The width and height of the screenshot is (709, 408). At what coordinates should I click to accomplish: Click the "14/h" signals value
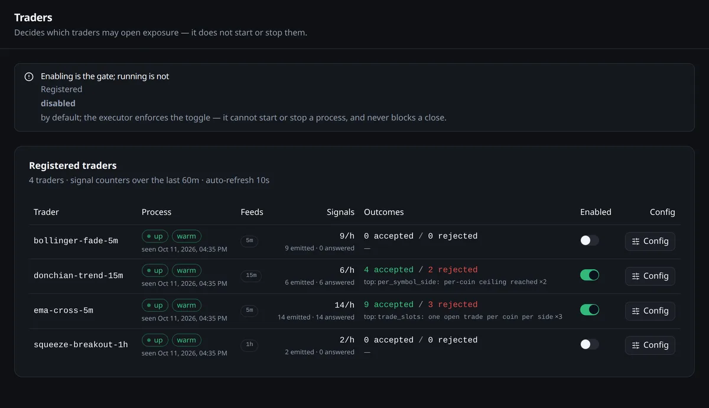pyautogui.click(x=344, y=305)
